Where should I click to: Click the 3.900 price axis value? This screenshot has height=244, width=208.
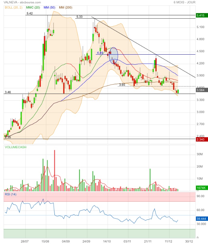(200, 76)
